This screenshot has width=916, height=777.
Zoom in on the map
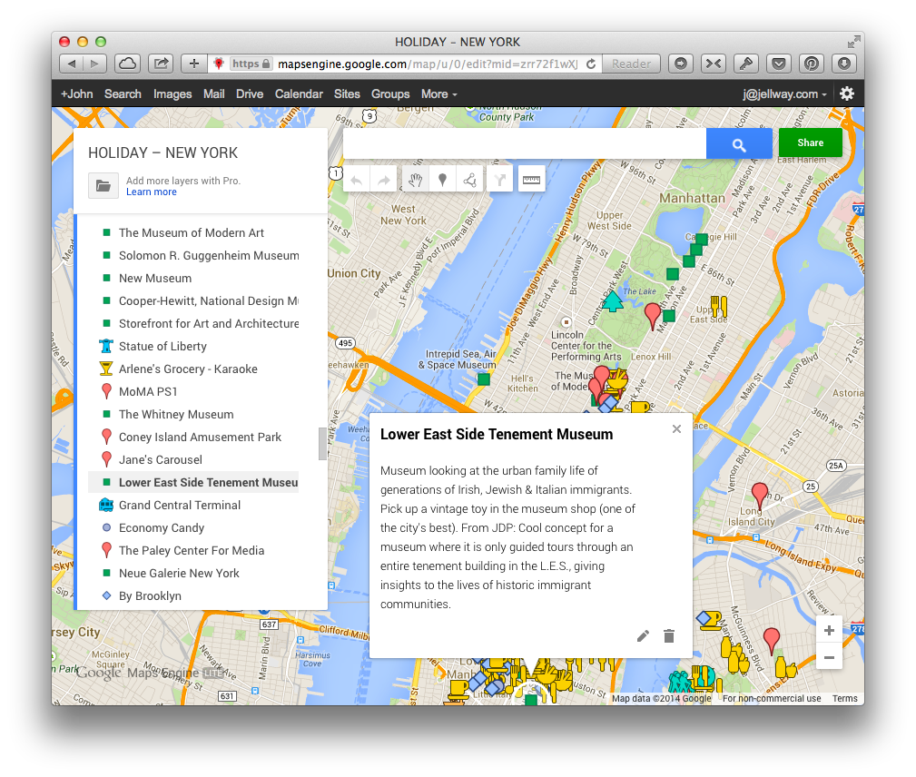829,630
